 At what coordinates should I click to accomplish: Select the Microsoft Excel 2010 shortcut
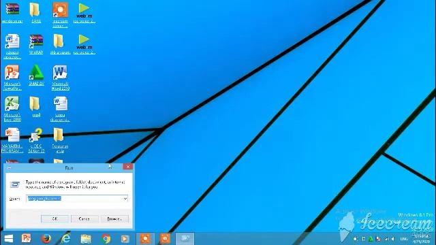point(12,109)
